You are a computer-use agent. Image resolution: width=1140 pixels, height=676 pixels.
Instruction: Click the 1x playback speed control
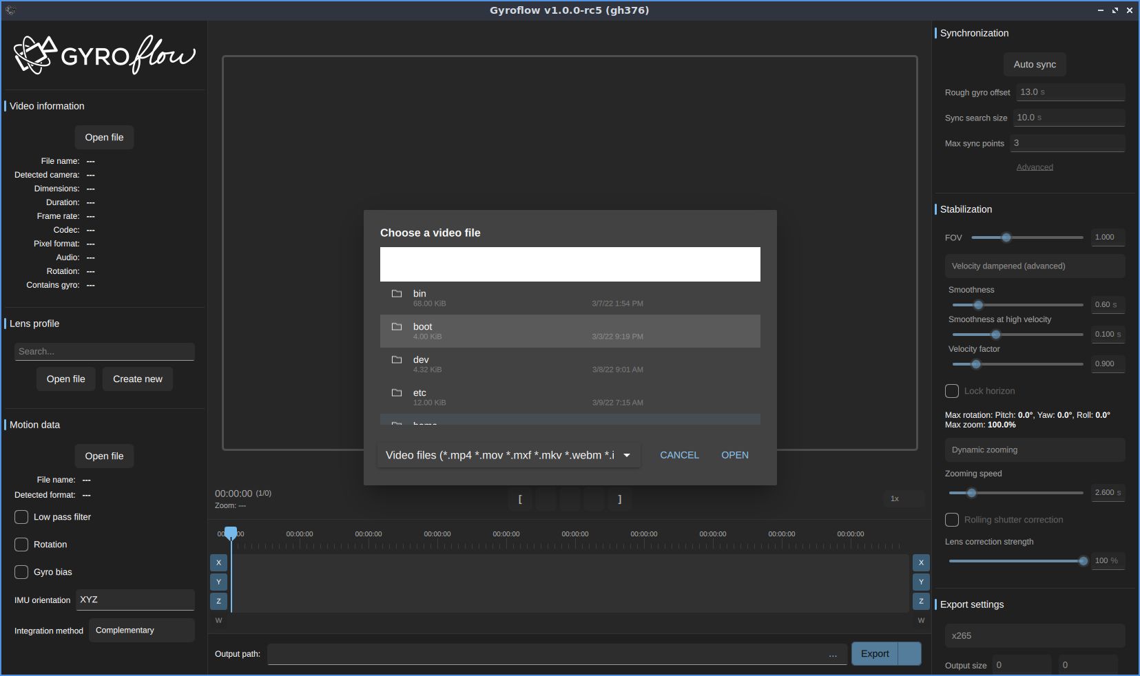tap(893, 498)
